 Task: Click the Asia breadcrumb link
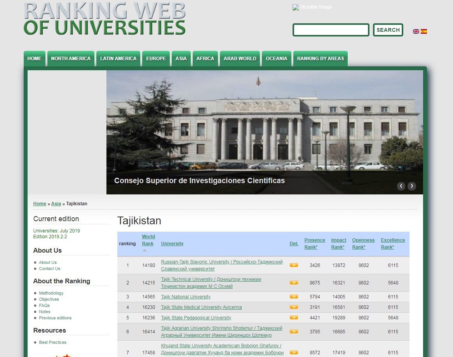pyautogui.click(x=56, y=204)
